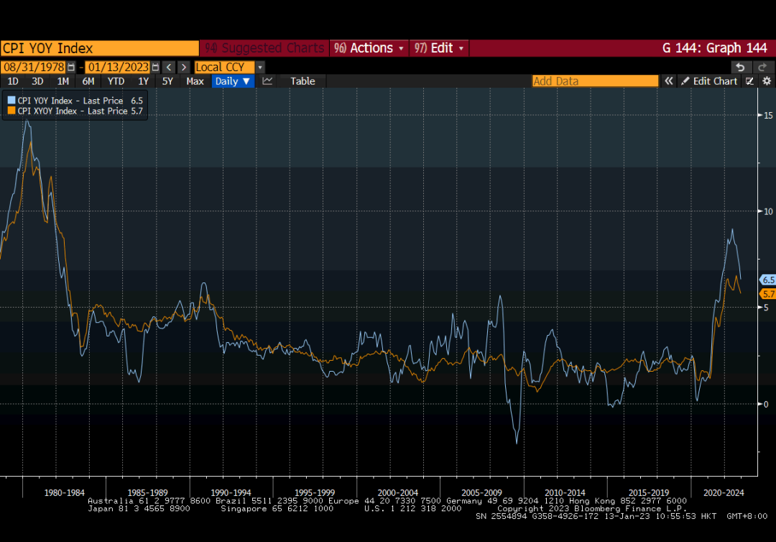Click the line chart type icon
Viewport: 776px width, 542px height.
pos(267,81)
